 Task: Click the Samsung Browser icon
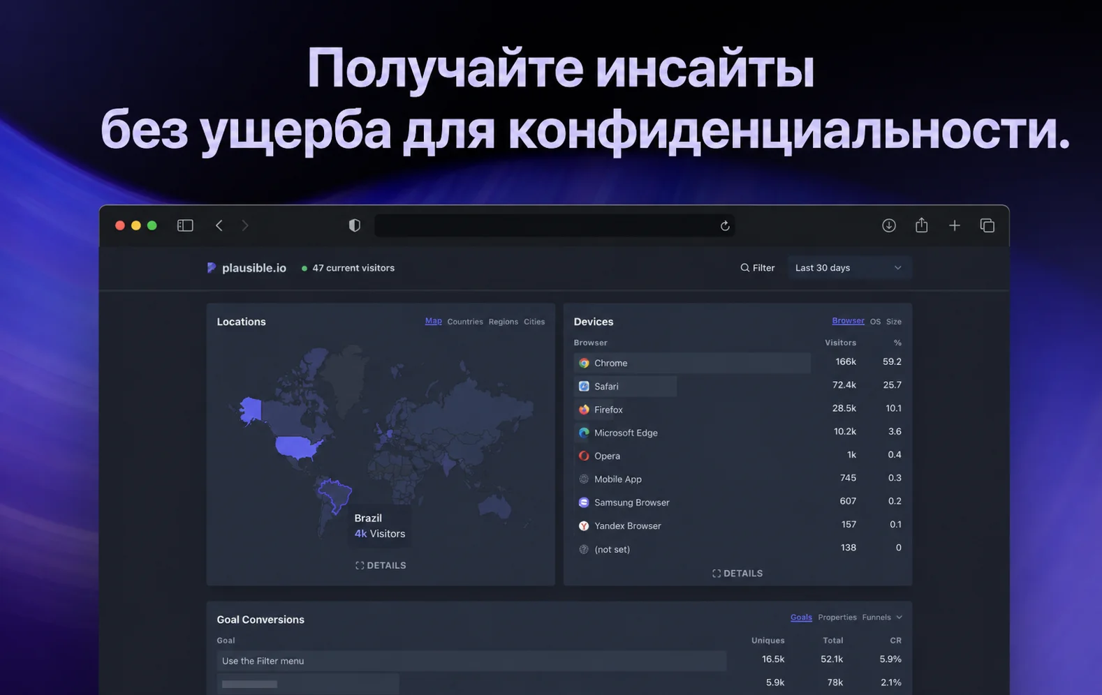(584, 502)
